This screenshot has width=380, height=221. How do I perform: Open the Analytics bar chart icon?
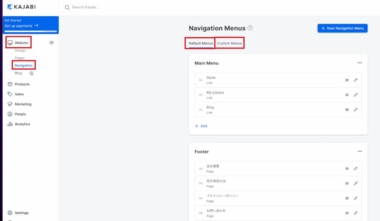point(10,124)
